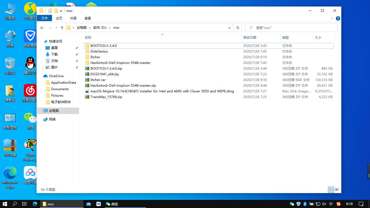
Task: Select the DiskGenius folder
Action: click(x=209, y=51)
